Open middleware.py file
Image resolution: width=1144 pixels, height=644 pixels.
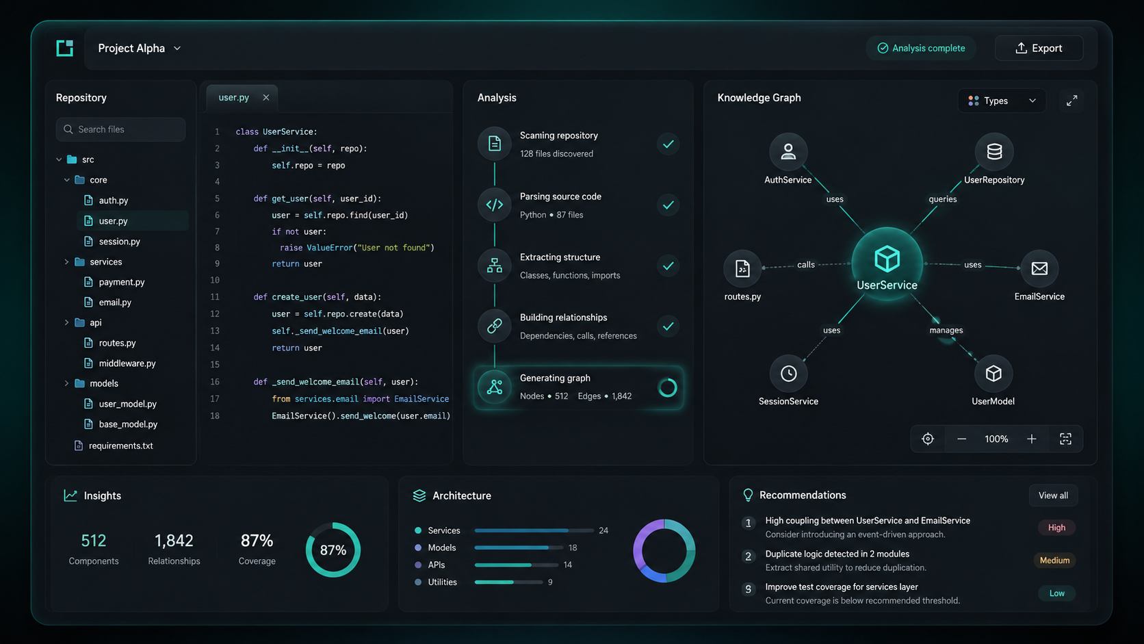[x=120, y=363]
